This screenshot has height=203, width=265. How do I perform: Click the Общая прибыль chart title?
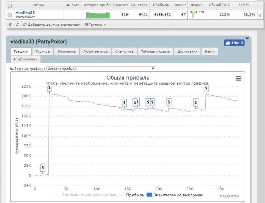tap(128, 78)
